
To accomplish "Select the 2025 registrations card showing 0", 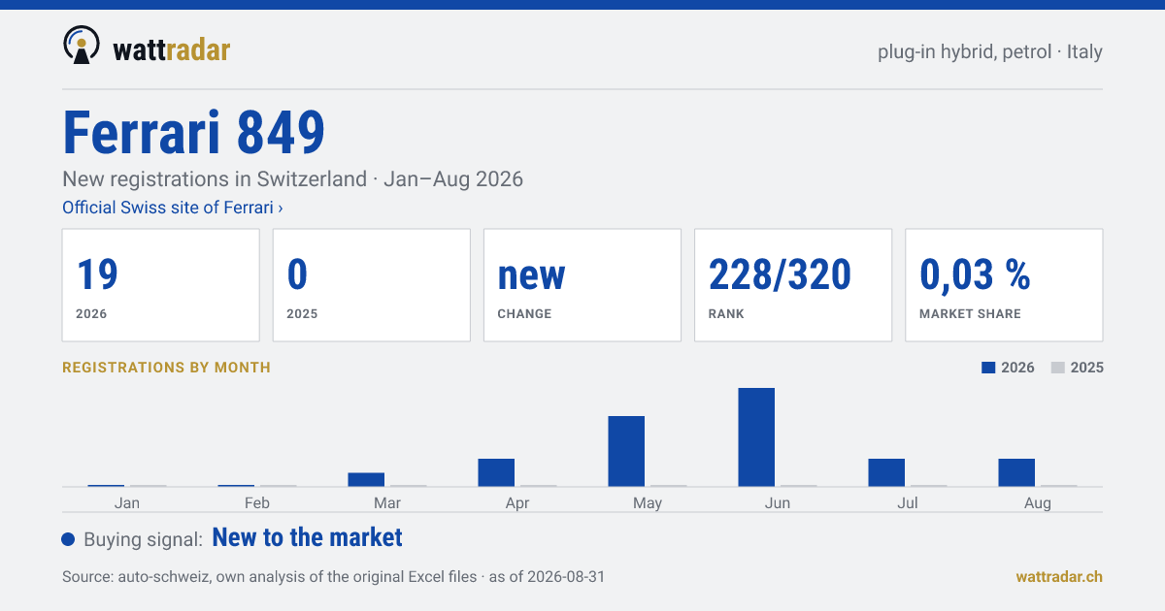I will click(x=372, y=285).
